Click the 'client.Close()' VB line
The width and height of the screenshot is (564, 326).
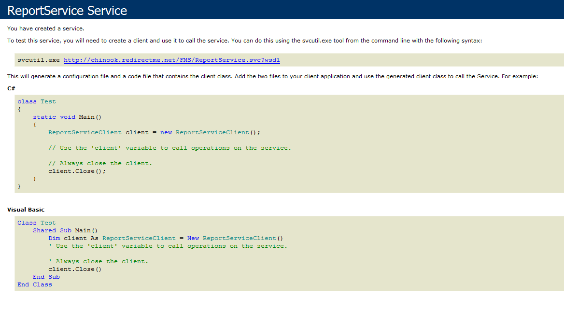pyautogui.click(x=75, y=269)
